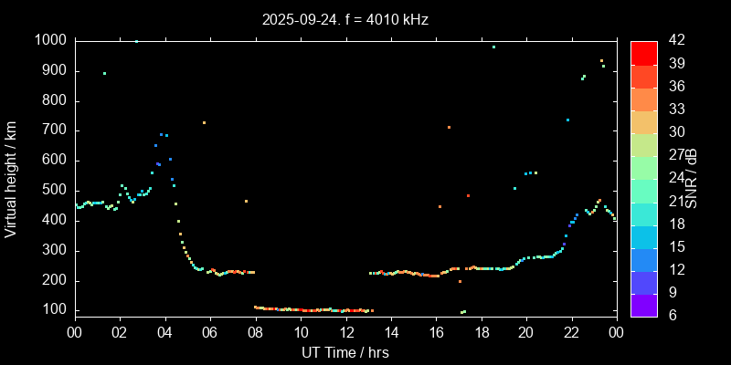Click the orange 33–36 dB colorbar segment
The width and height of the screenshot is (731, 365).
(x=644, y=98)
